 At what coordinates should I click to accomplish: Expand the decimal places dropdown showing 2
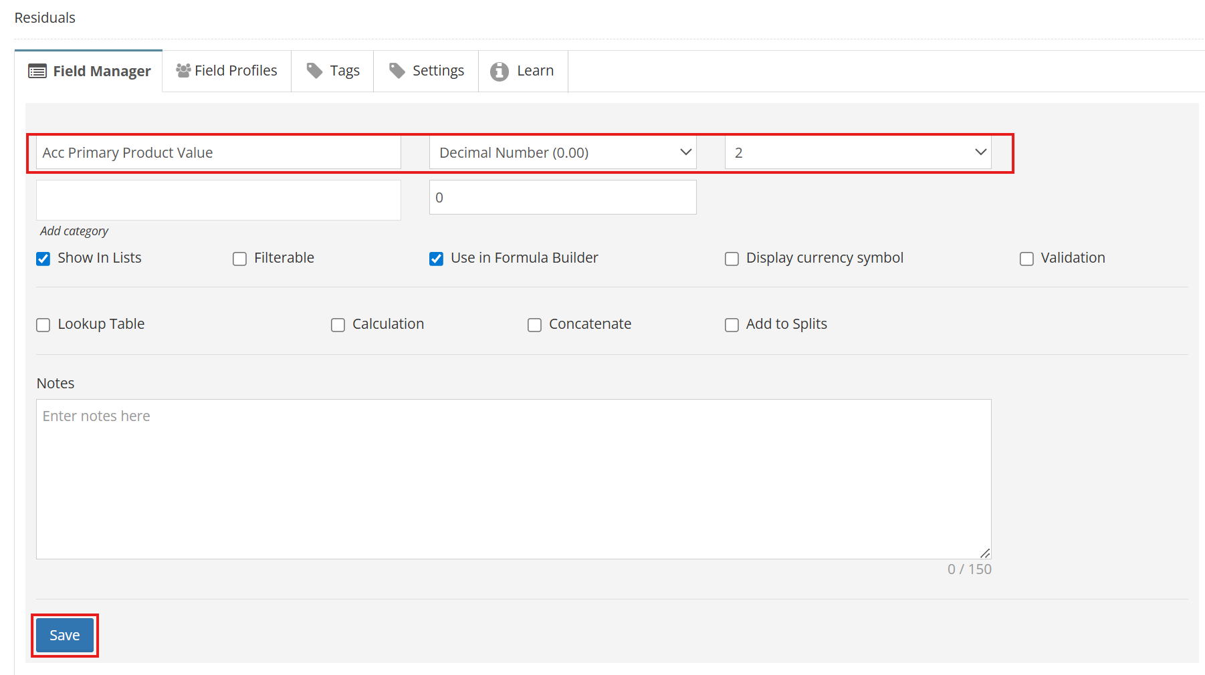pyautogui.click(x=857, y=153)
